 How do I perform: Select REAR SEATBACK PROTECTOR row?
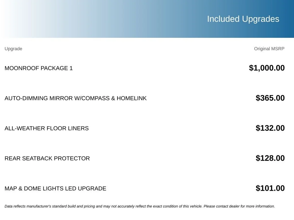tap(147, 158)
